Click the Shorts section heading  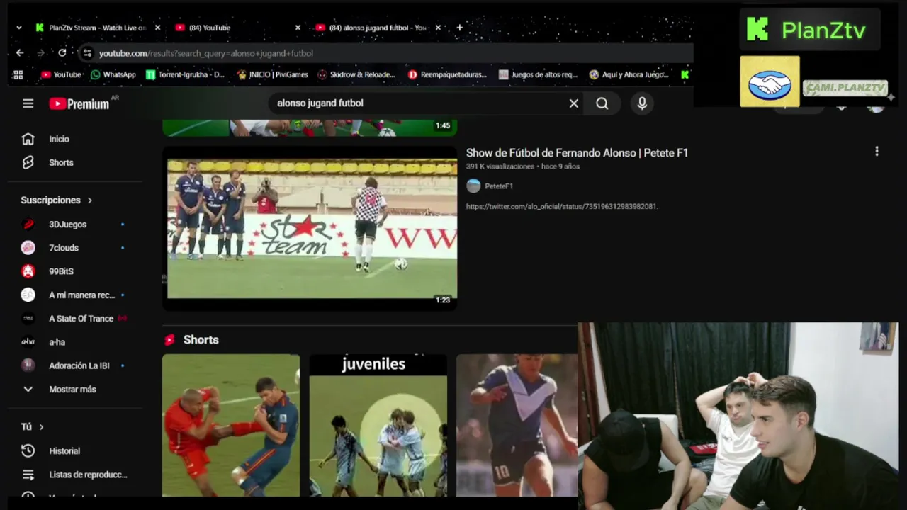click(x=201, y=340)
